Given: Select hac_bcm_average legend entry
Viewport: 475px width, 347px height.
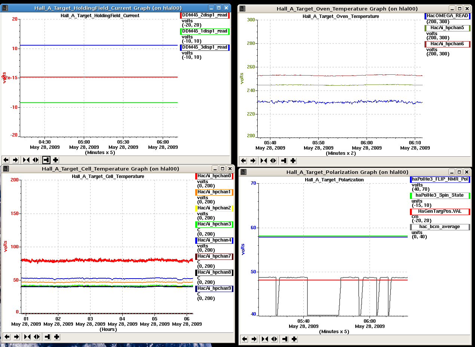Looking at the screenshot, I should pyautogui.click(x=440, y=227).
